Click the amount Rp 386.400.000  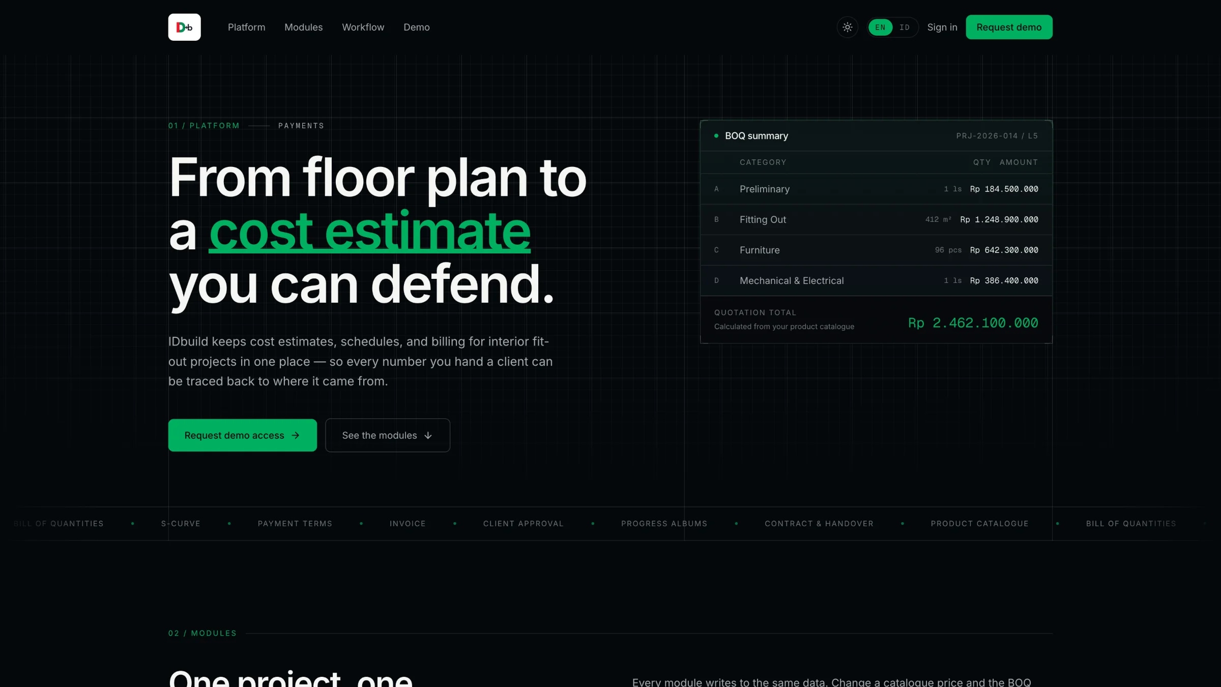tap(1004, 280)
